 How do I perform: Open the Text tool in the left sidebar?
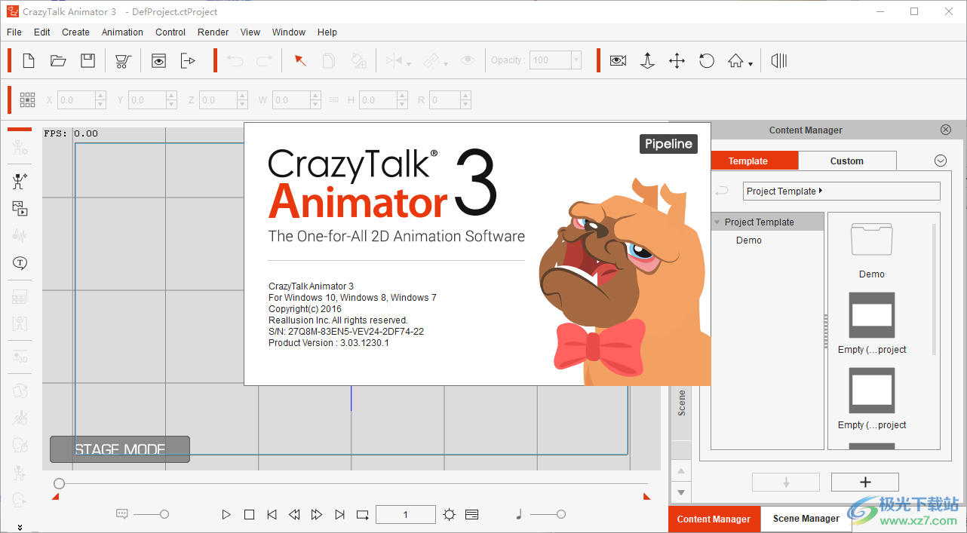click(x=19, y=264)
